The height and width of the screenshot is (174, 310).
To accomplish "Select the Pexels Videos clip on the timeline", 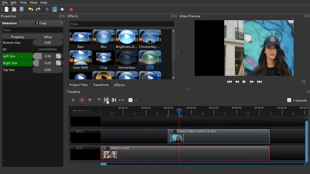I will (218, 136).
